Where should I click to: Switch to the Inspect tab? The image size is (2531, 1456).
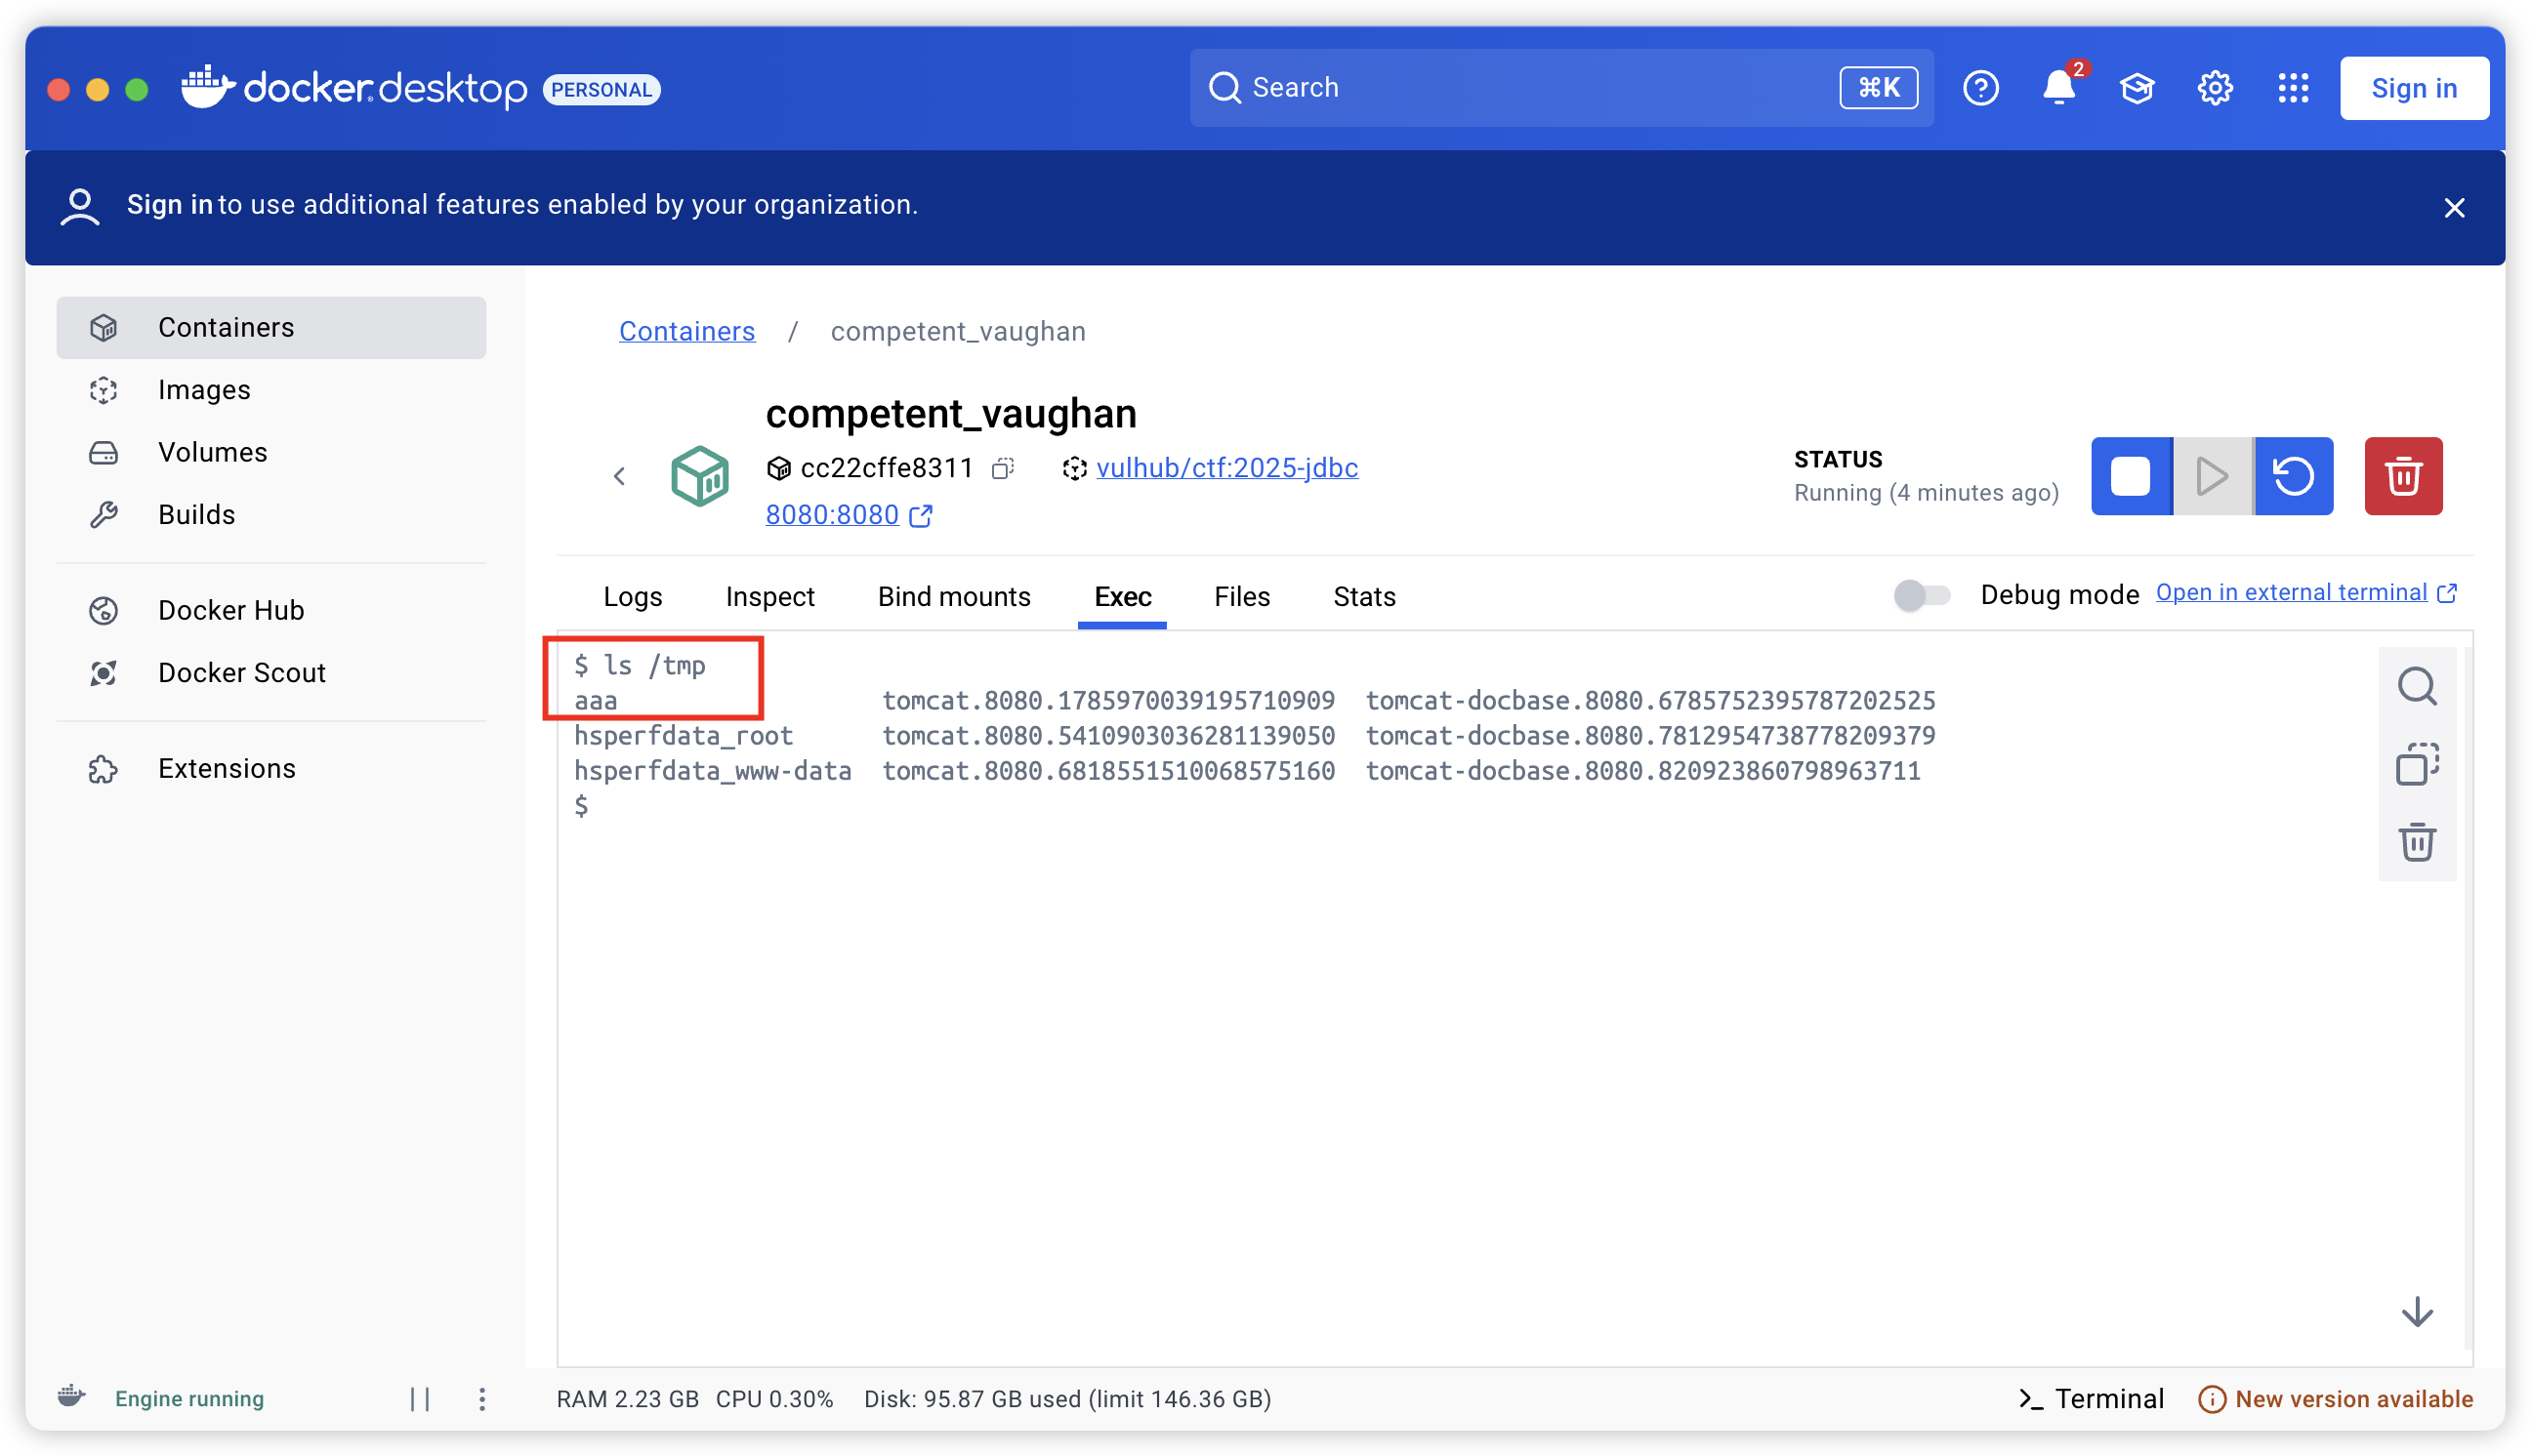770,597
